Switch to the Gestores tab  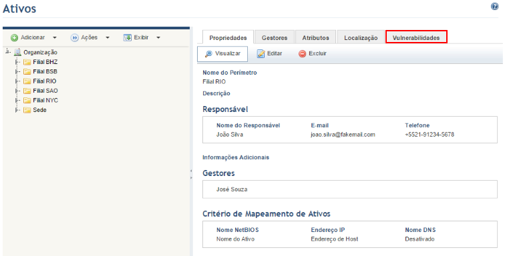tap(275, 37)
